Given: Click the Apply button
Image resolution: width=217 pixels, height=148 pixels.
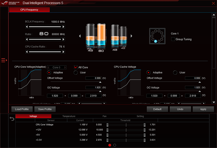Looking at the screenshot, I should pyautogui.click(x=203, y=109).
